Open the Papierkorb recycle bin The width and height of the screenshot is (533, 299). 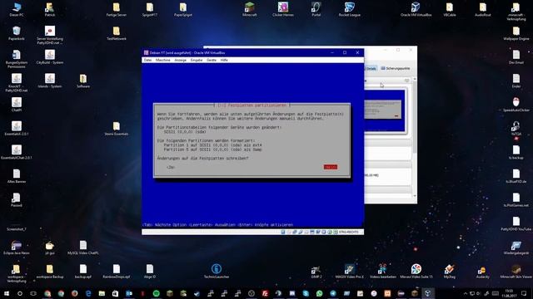(x=17, y=33)
